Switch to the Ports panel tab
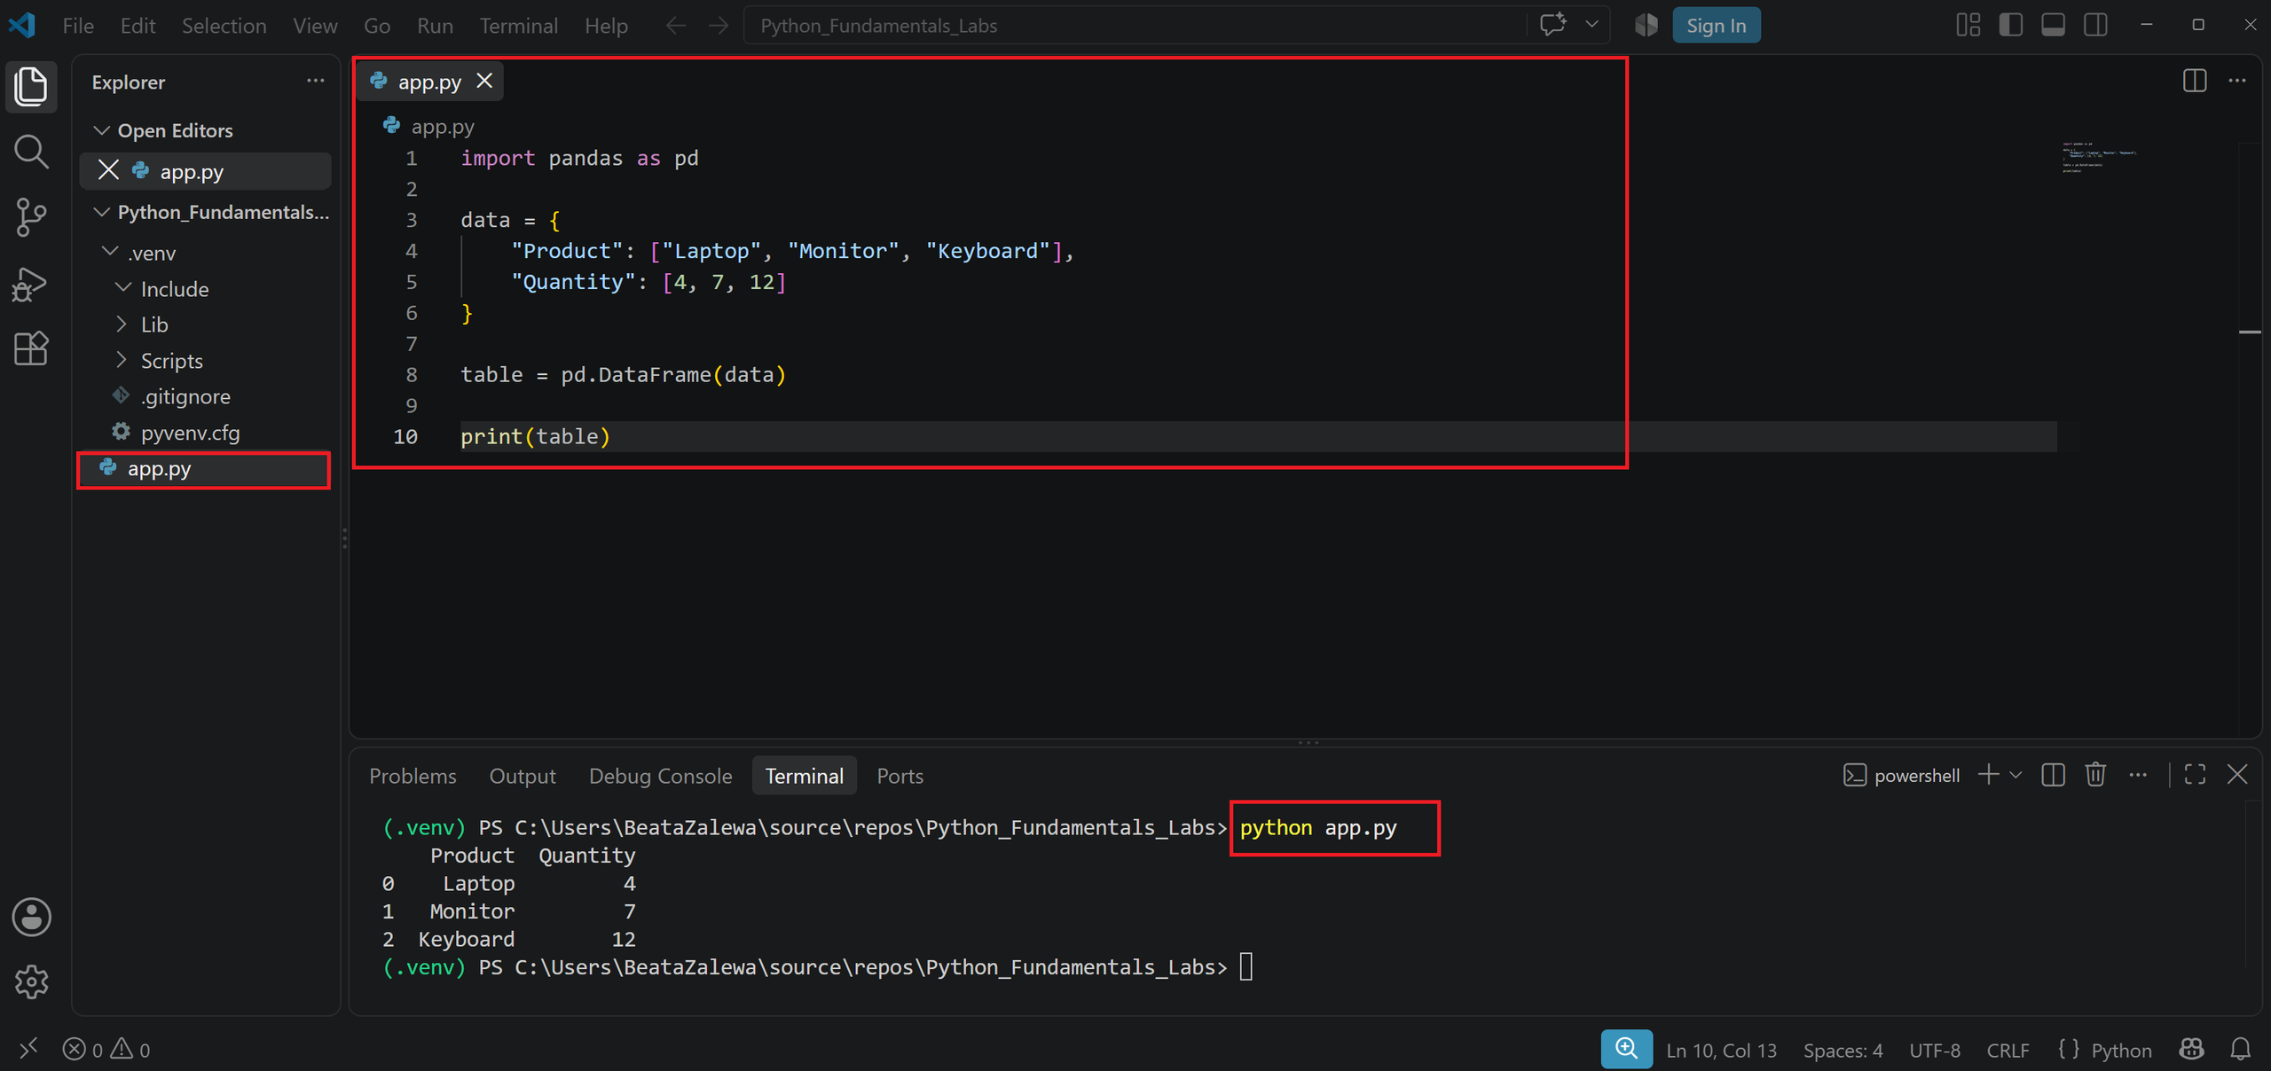 (x=900, y=776)
